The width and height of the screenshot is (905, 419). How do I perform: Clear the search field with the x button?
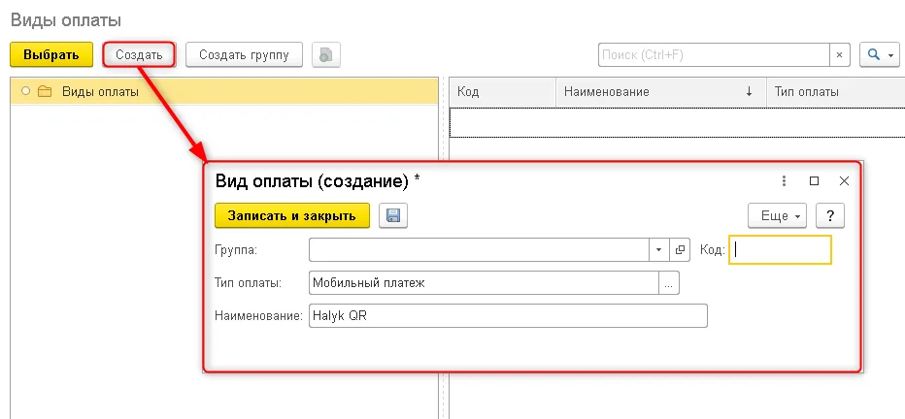click(839, 54)
